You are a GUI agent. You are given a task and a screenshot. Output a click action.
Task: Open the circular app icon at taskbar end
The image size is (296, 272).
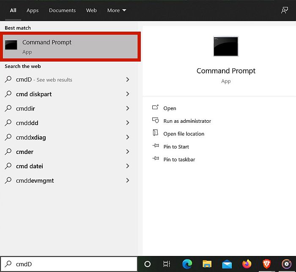[x=287, y=264]
